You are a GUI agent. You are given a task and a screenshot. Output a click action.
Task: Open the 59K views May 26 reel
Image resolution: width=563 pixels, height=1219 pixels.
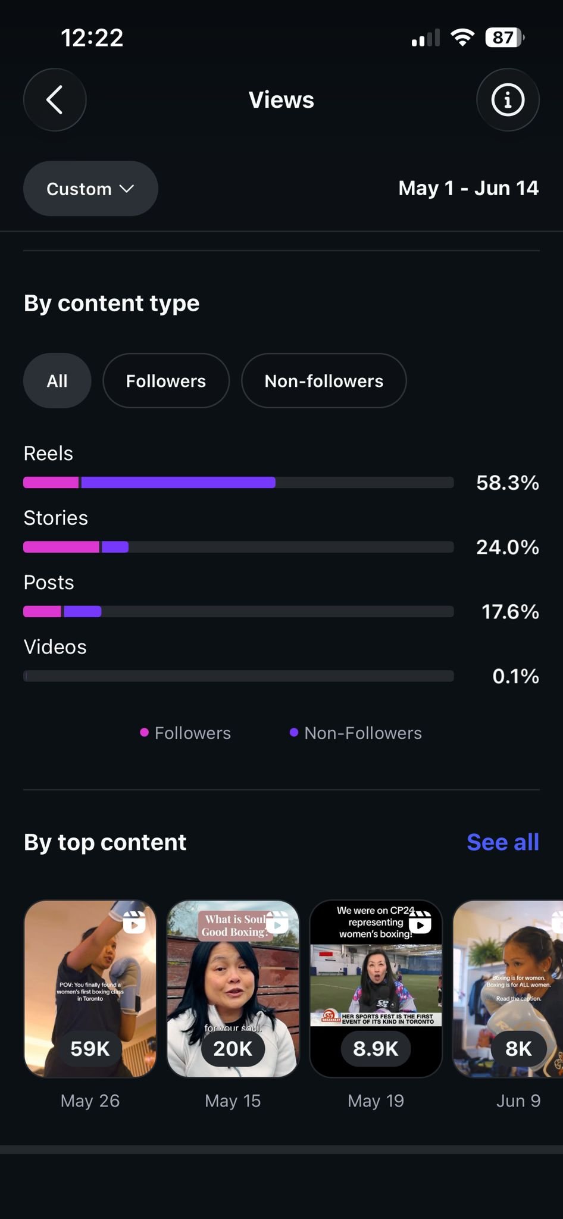click(90, 989)
